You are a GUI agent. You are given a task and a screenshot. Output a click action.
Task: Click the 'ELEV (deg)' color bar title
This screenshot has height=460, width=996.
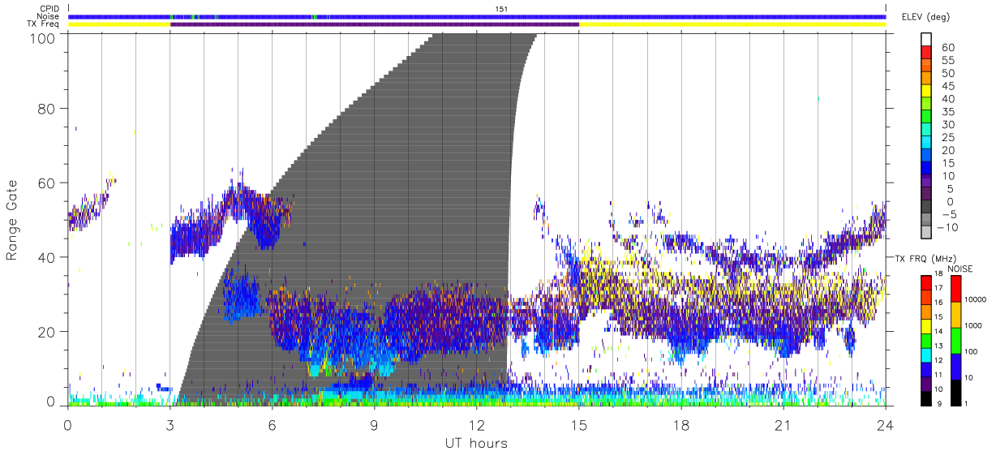pyautogui.click(x=926, y=17)
